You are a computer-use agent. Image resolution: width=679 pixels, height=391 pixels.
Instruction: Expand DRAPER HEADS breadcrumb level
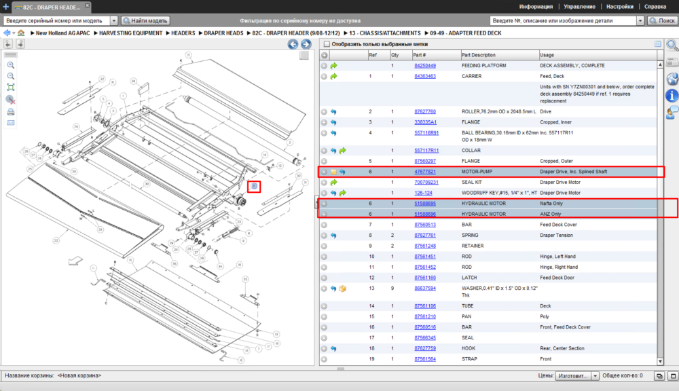pos(200,33)
